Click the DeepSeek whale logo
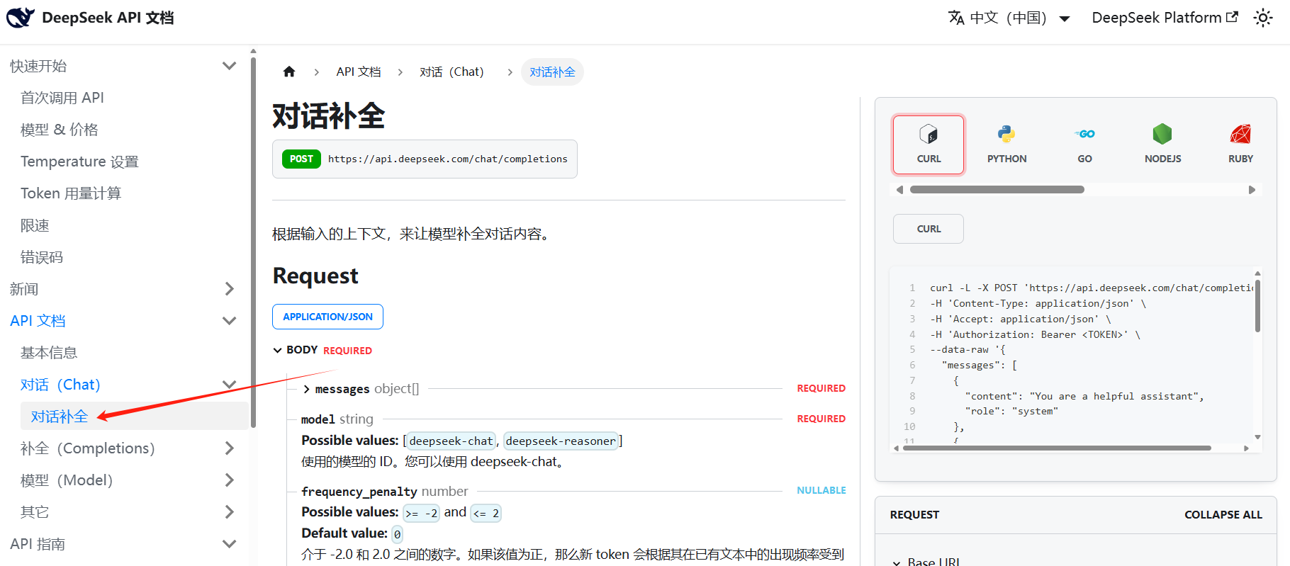The width and height of the screenshot is (1290, 566). click(21, 18)
